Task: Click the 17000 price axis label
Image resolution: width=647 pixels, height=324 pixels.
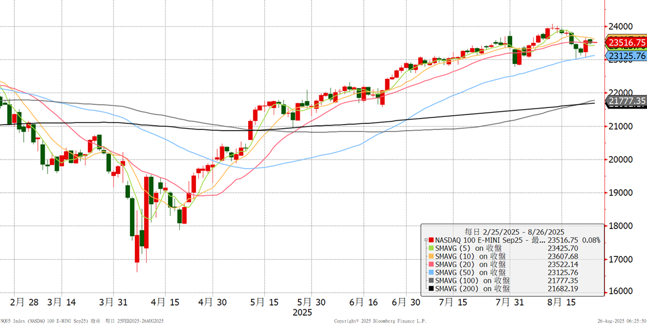Action: coord(621,259)
